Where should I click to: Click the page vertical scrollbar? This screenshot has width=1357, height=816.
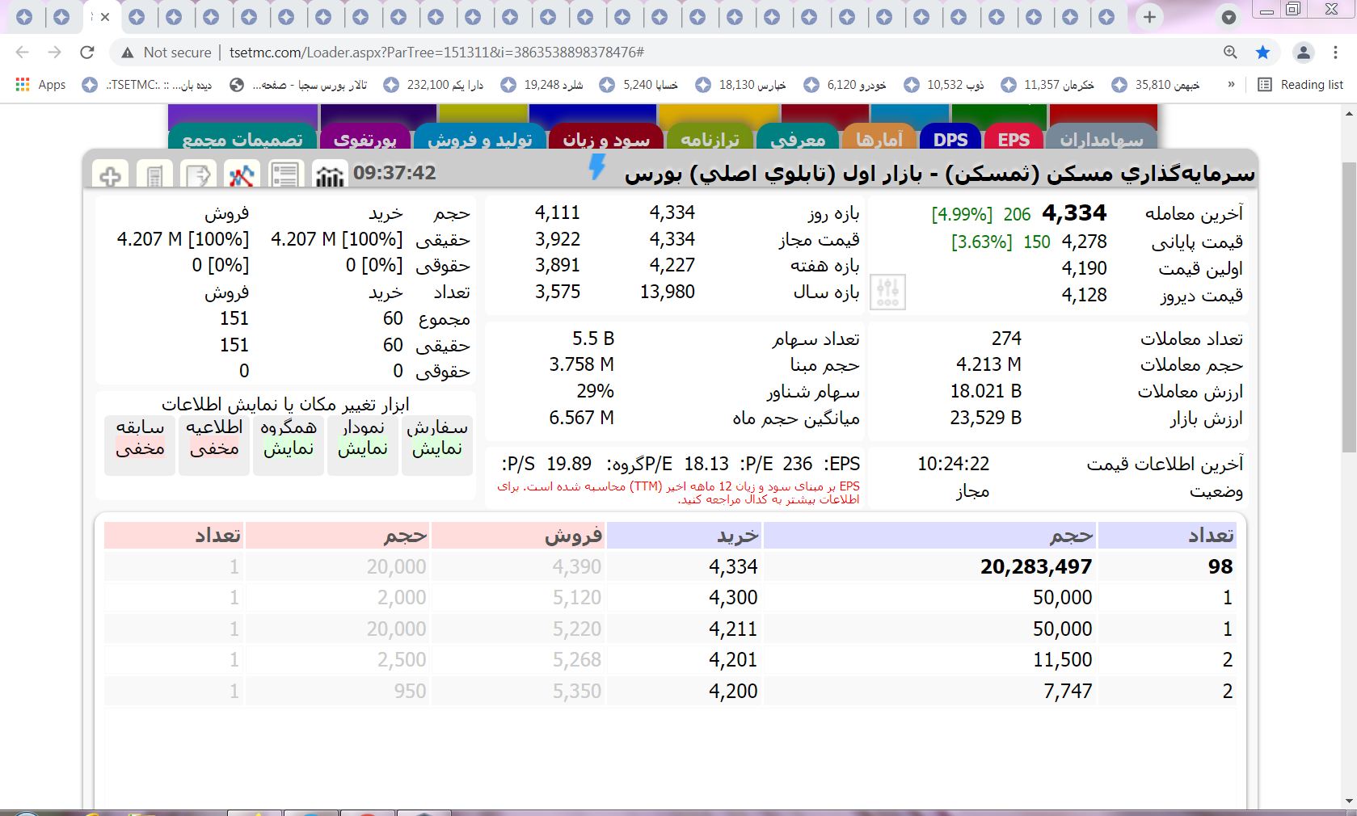point(1348,307)
